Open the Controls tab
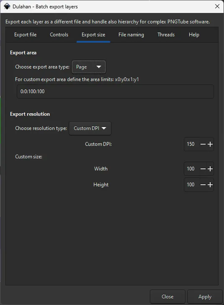This screenshot has height=305, width=224. [59, 35]
